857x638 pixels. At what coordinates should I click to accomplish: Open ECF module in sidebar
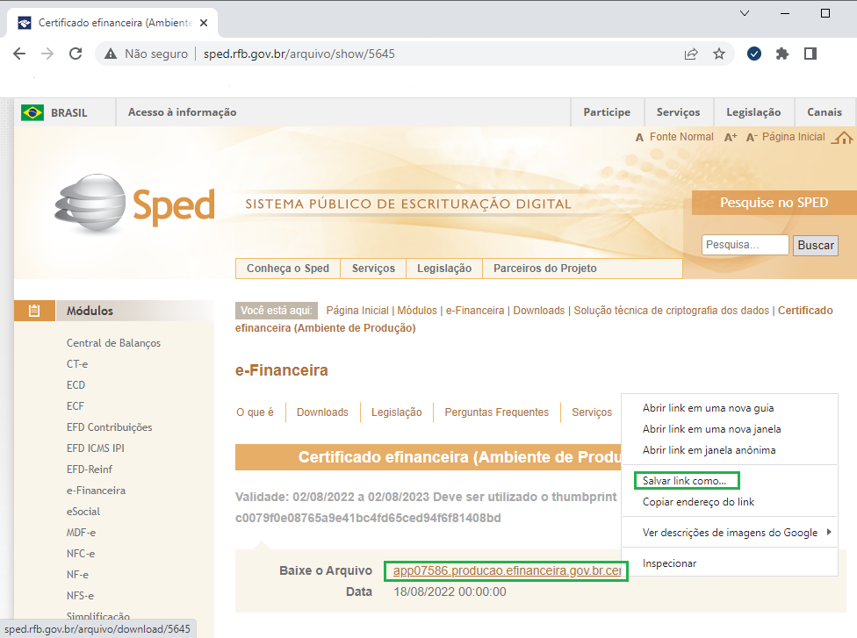coord(76,405)
